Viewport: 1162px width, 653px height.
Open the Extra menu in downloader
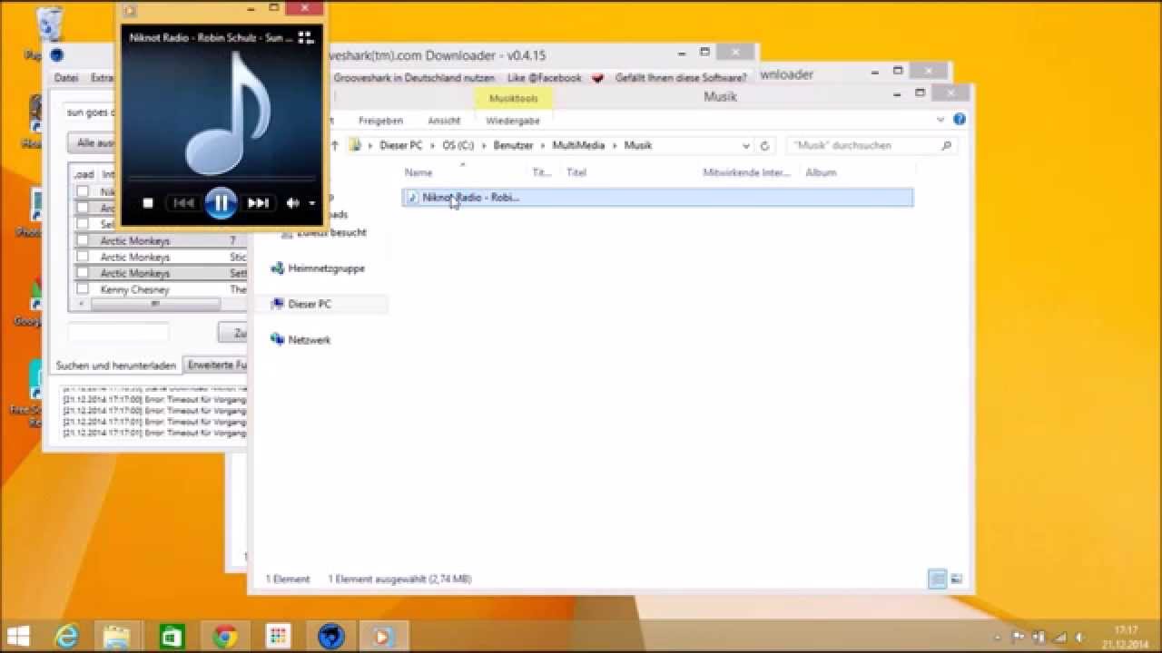[102, 78]
